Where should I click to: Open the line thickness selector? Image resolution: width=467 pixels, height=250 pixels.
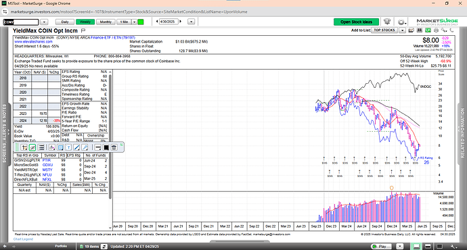pos(97,147)
